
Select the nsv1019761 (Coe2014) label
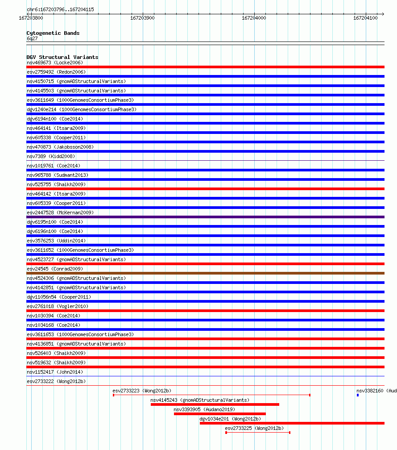pos(54,166)
